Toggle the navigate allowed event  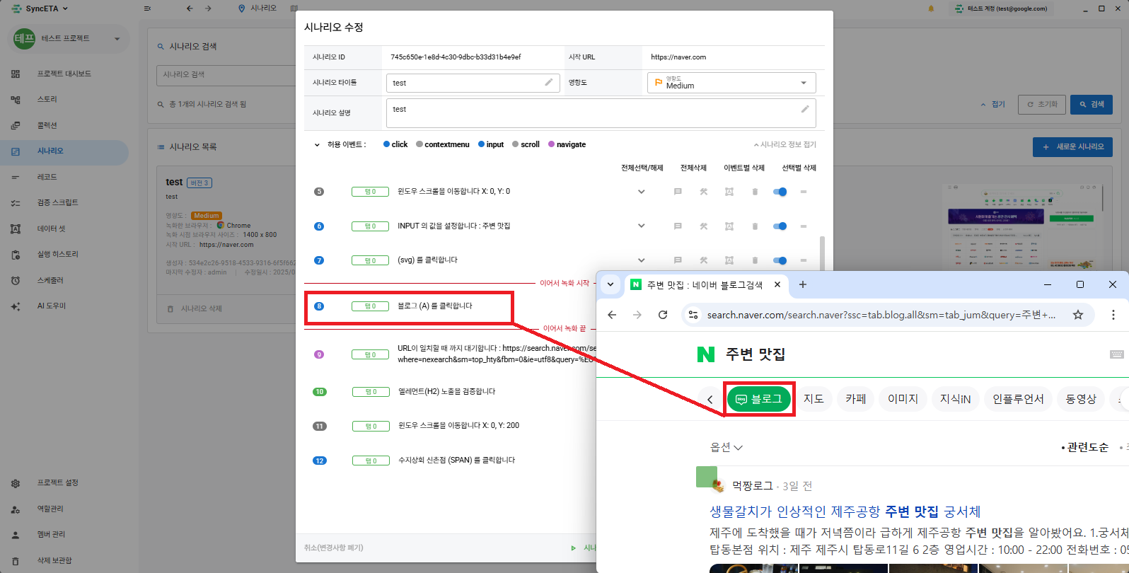(567, 144)
